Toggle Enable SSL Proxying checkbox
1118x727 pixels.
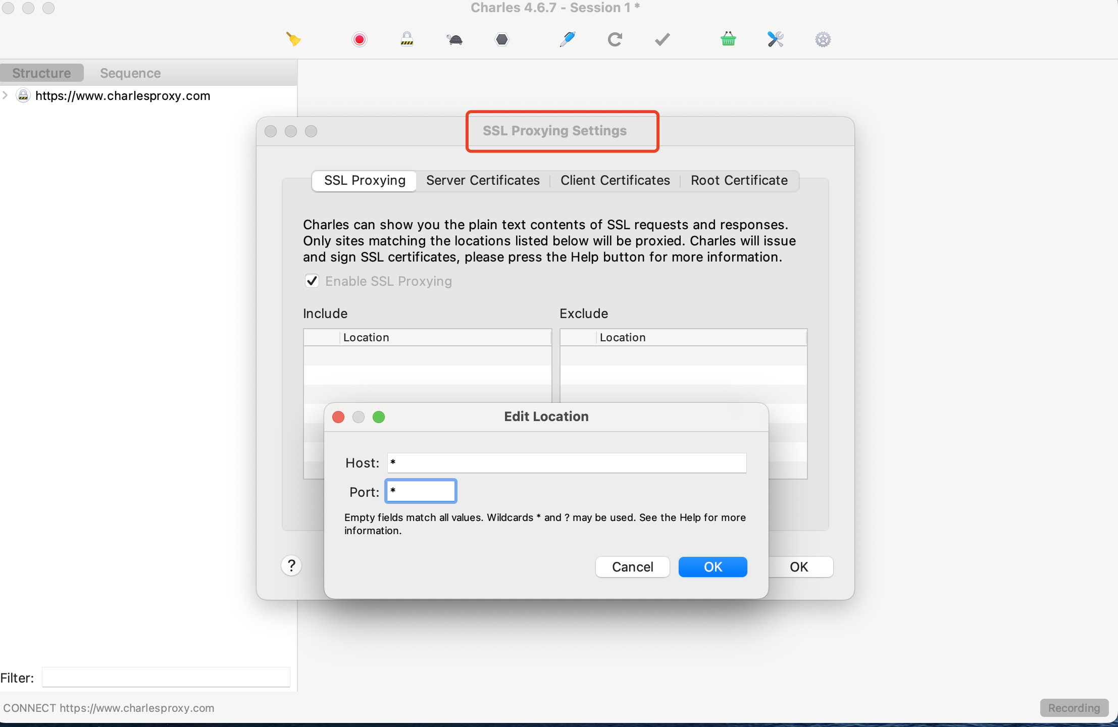(x=312, y=281)
